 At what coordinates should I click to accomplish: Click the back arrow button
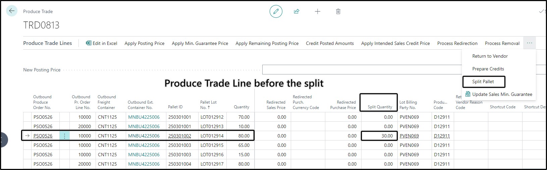point(12,11)
